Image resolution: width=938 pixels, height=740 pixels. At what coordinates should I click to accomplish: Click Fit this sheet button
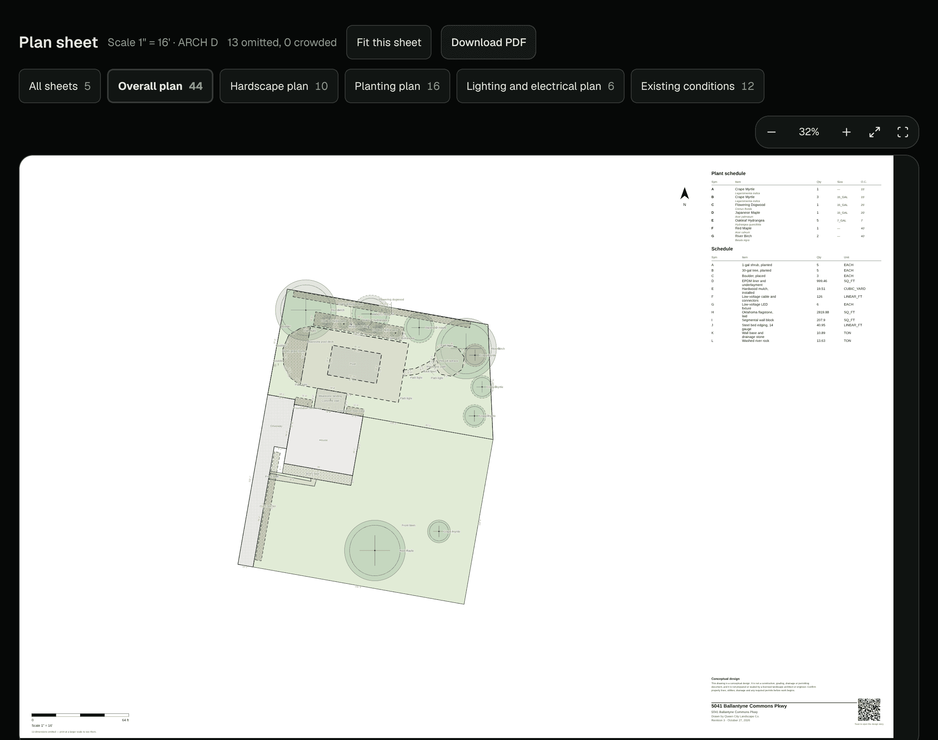coord(389,43)
